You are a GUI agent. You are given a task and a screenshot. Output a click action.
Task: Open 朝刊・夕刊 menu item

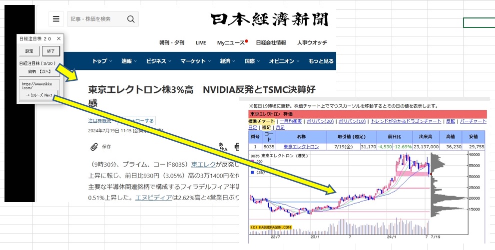172,43
